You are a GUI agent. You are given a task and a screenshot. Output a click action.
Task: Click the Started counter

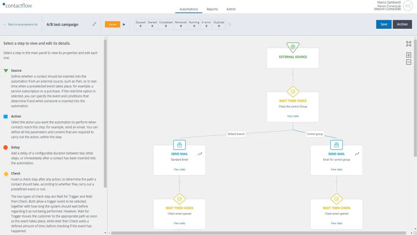(152, 24)
